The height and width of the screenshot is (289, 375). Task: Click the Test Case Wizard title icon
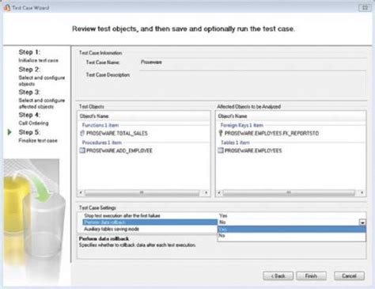pyautogui.click(x=7, y=8)
